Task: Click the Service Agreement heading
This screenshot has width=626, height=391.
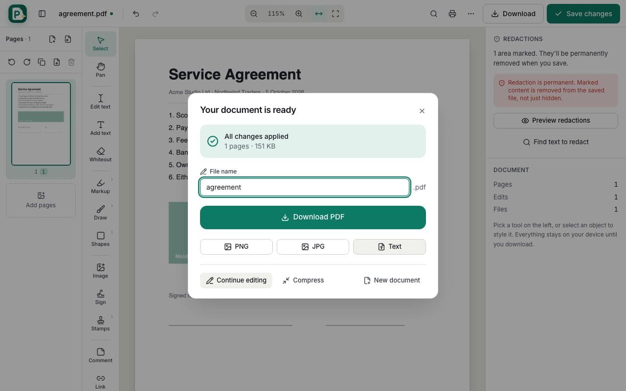Action: pos(235,74)
